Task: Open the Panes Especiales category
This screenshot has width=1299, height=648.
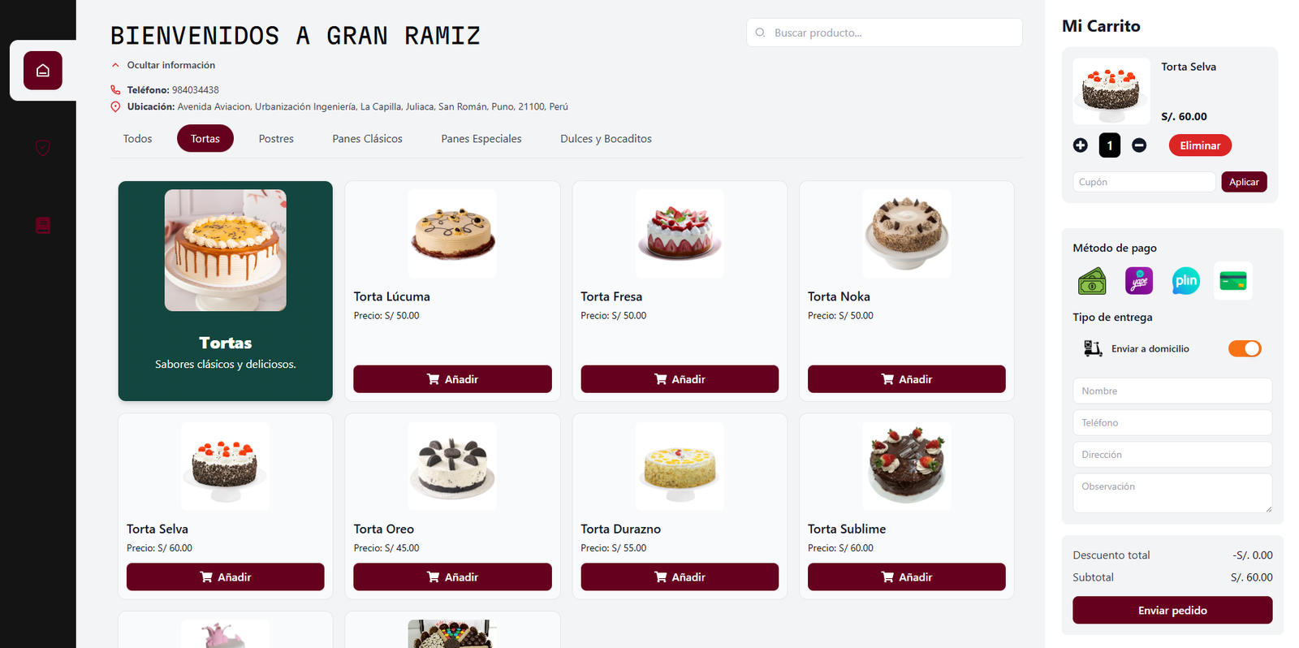Action: tap(481, 139)
